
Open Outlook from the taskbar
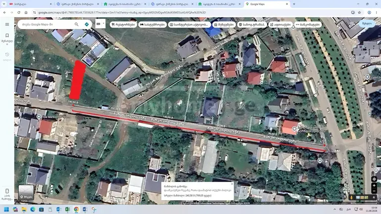[x=59, y=209]
